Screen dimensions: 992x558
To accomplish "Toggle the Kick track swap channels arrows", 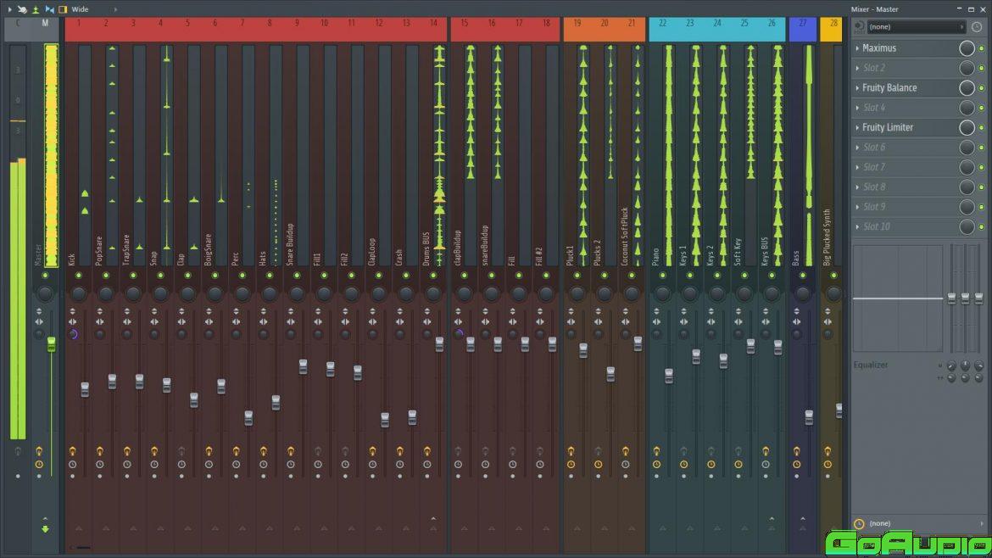I will click(x=73, y=322).
